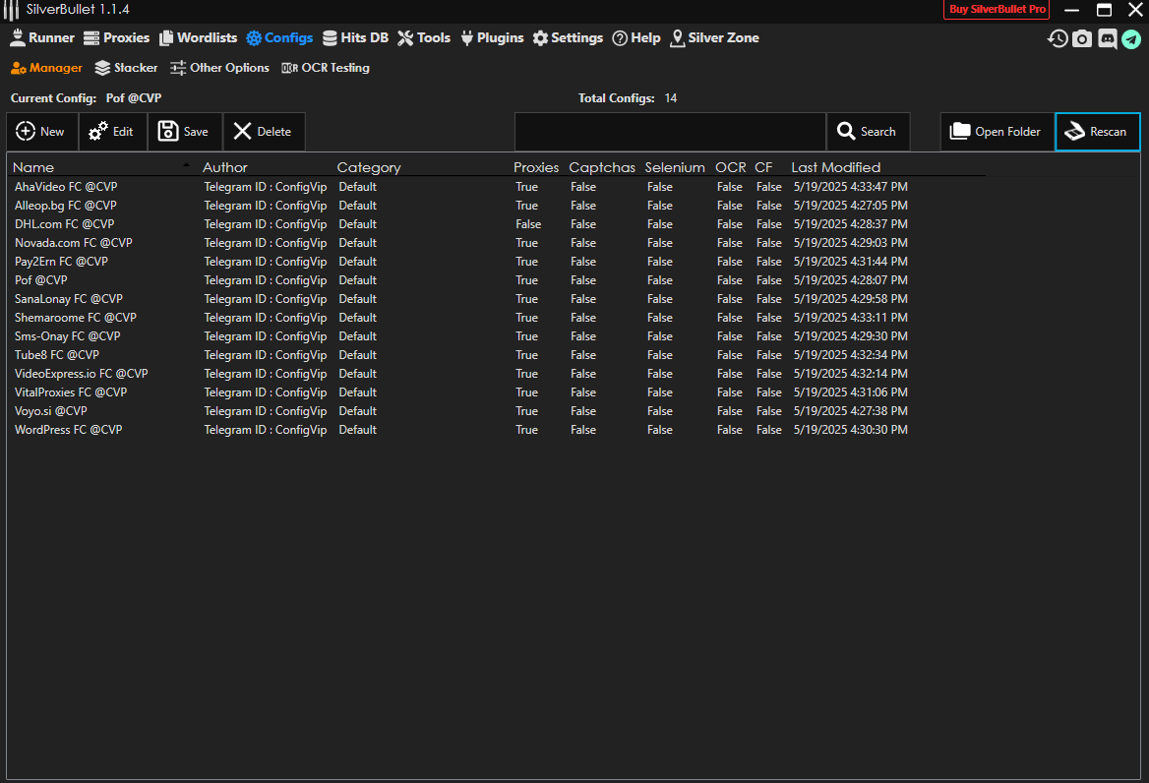Open the Settings tab
The width and height of the screenshot is (1149, 783).
click(x=568, y=38)
